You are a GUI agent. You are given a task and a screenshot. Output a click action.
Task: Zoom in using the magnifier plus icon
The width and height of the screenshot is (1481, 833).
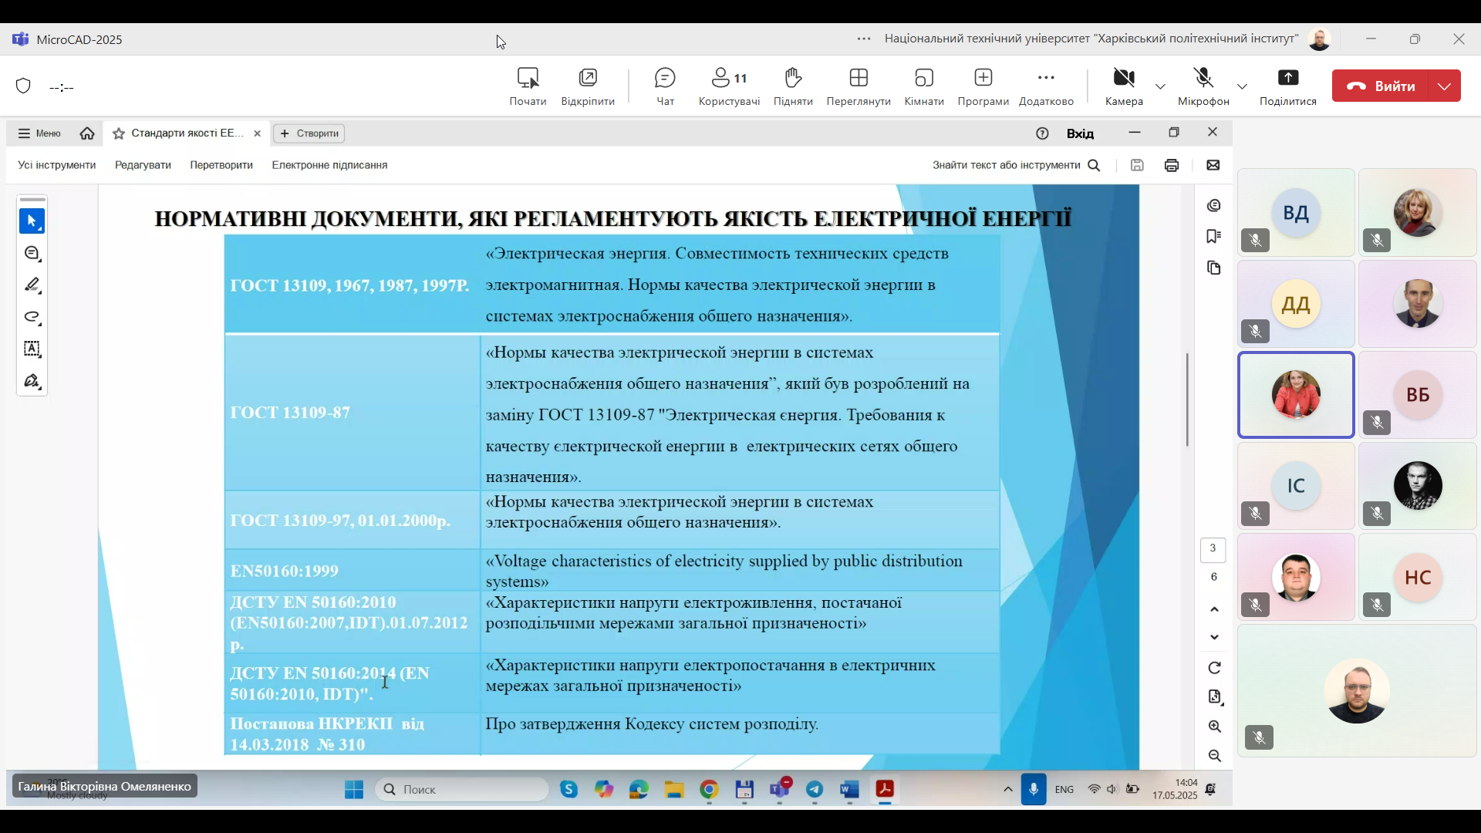click(1215, 727)
